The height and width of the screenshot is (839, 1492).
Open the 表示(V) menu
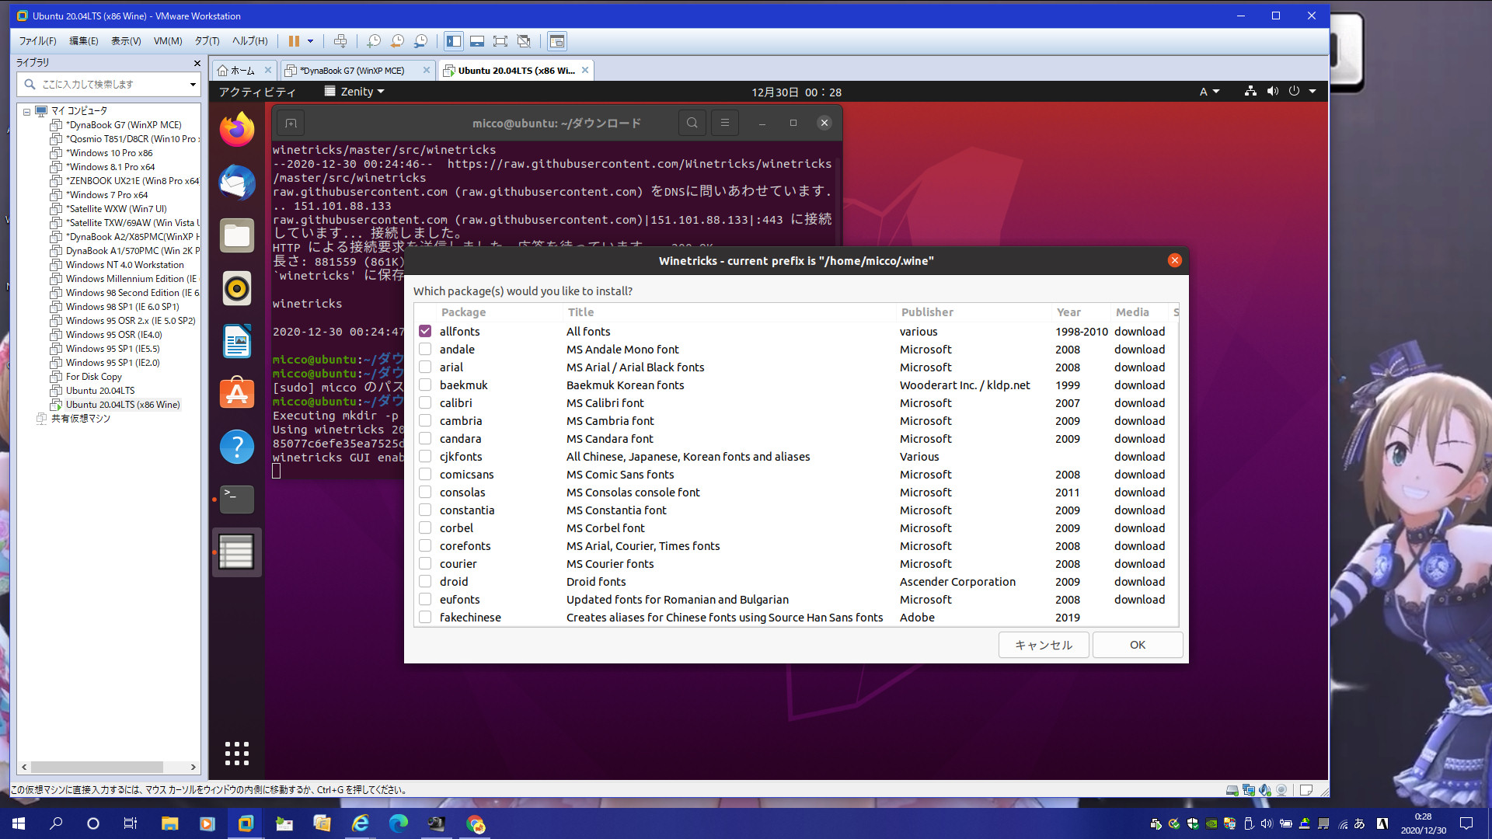coord(126,41)
